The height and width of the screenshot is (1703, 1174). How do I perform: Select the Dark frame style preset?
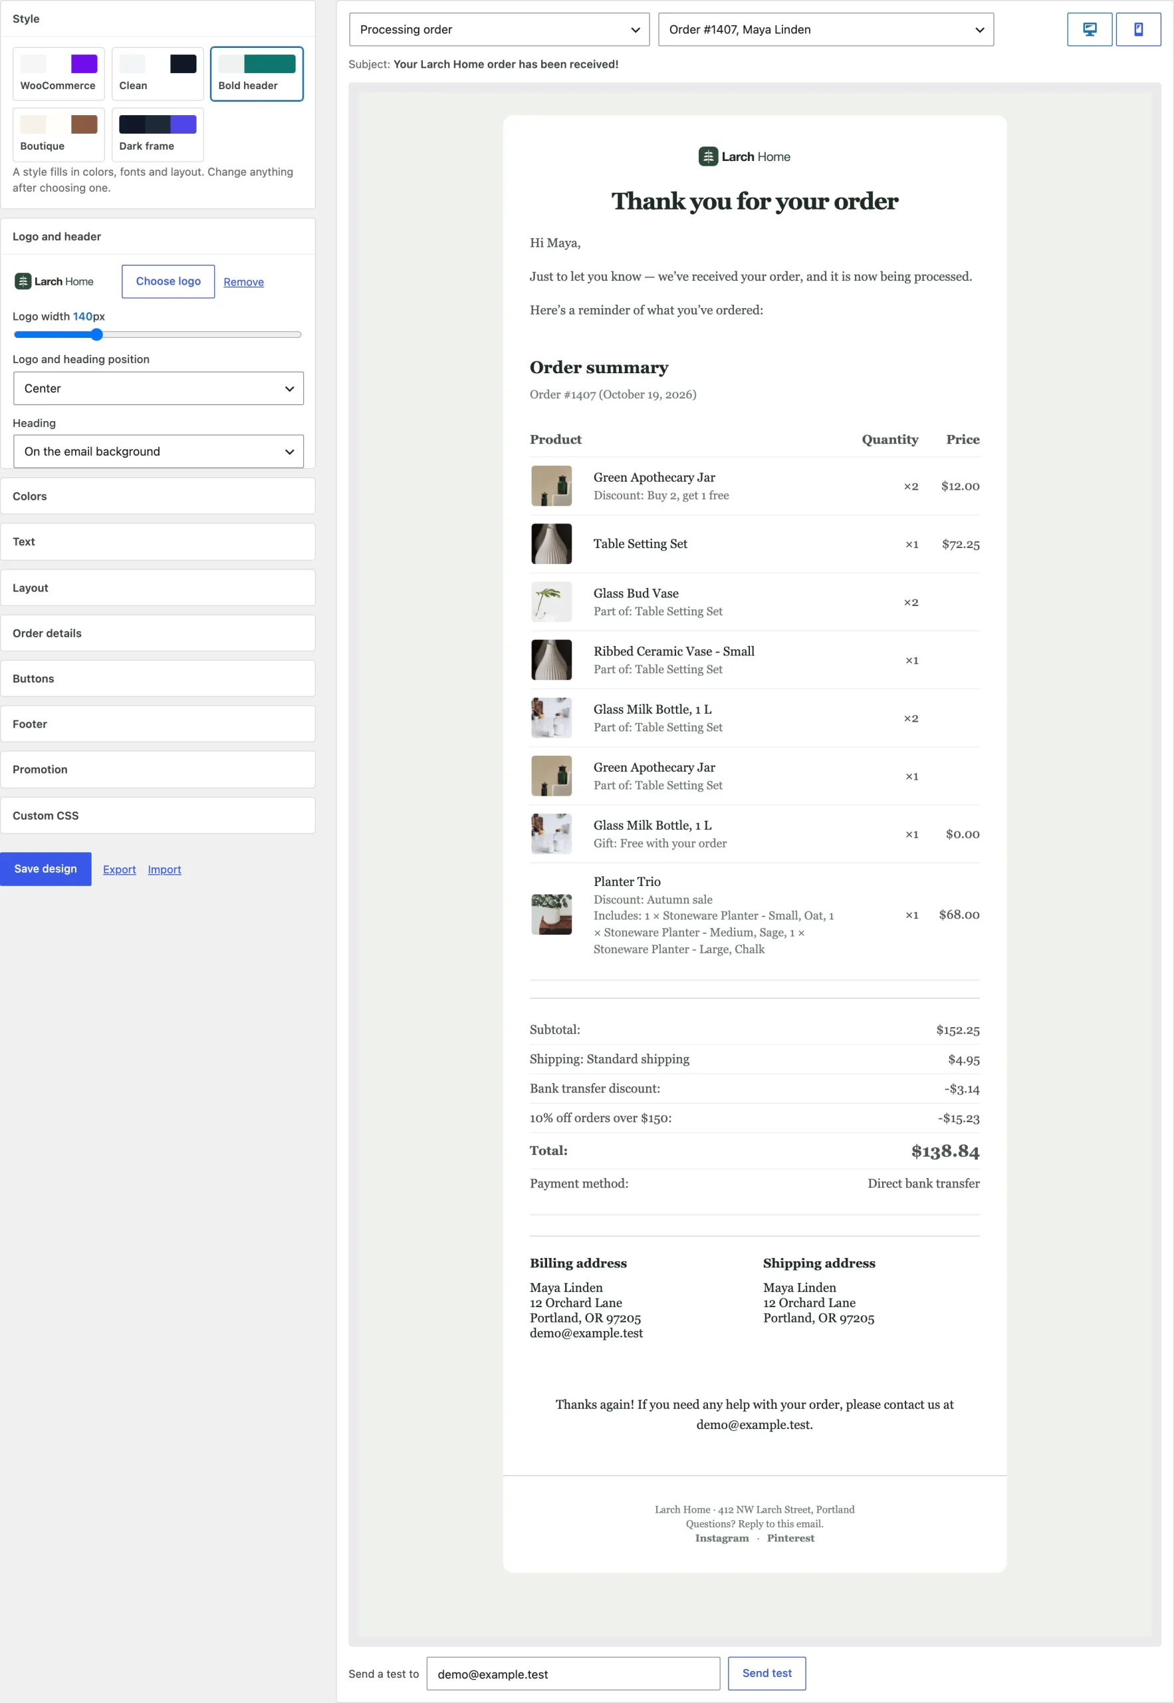tap(158, 134)
